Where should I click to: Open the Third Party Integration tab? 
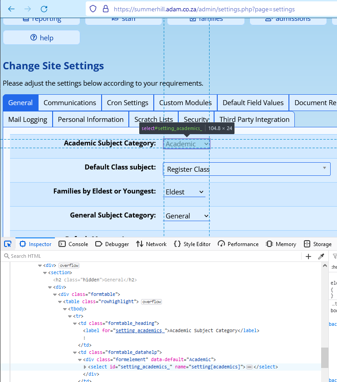[254, 120]
